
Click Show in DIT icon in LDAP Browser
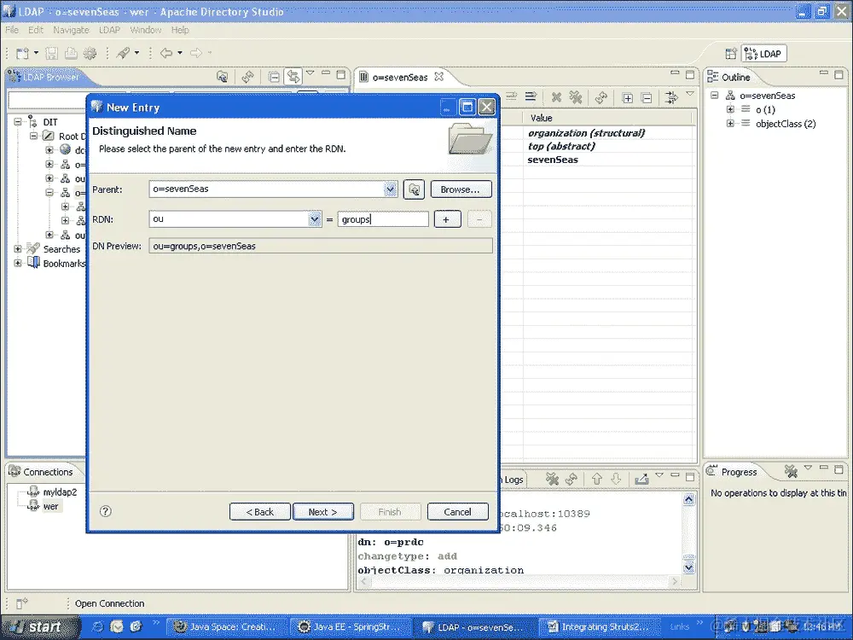(222, 77)
